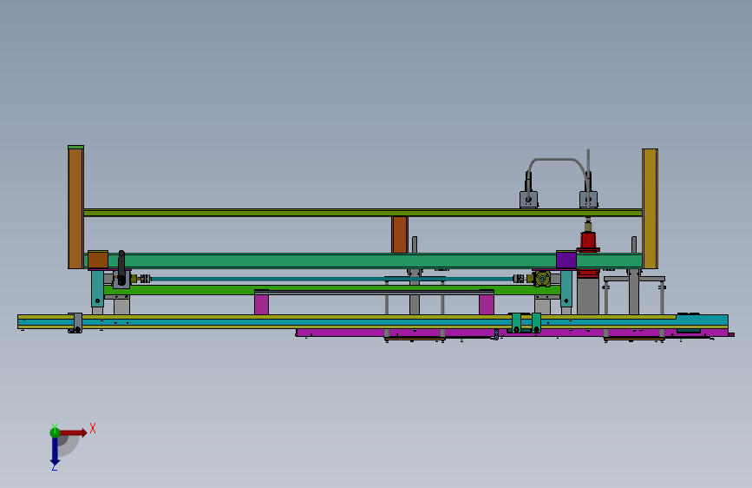752x488 pixels.
Task: Select the thin olive upper rail
Action: [x=363, y=212]
